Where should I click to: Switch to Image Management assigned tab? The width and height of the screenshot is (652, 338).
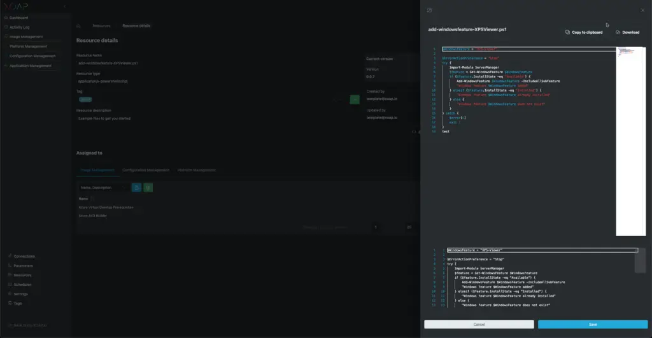[97, 170]
